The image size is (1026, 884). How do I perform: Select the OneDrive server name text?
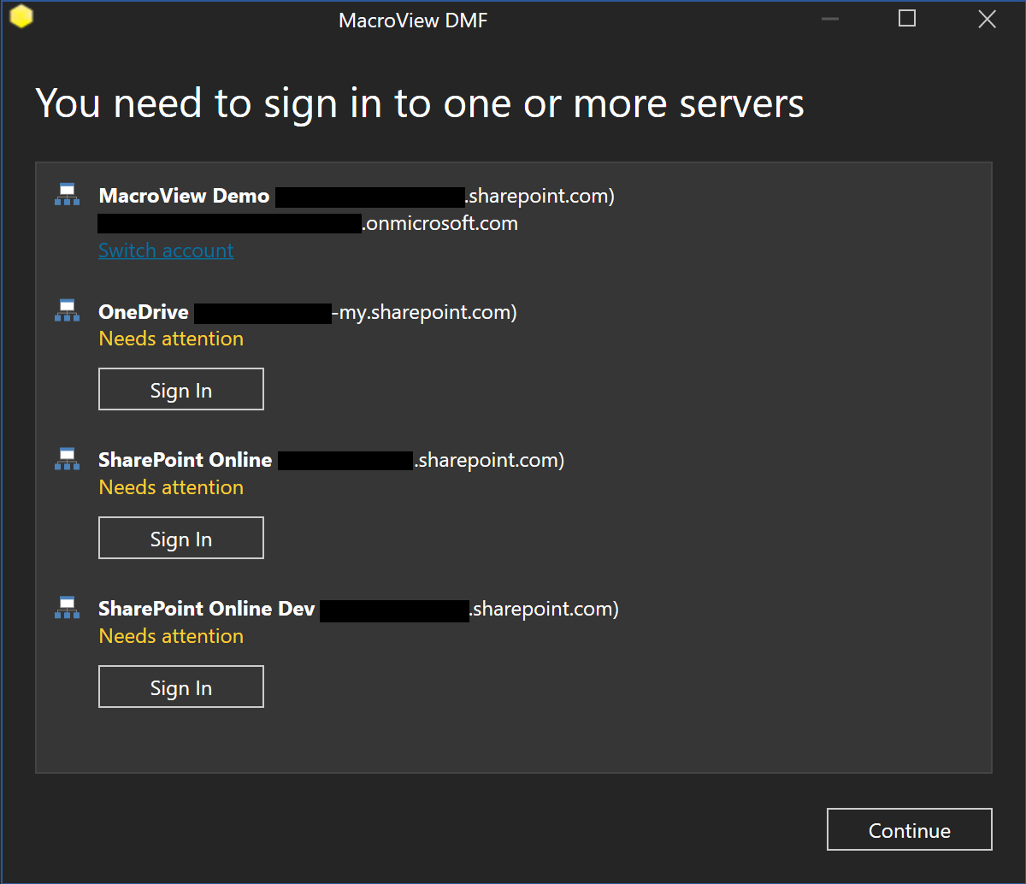(144, 312)
